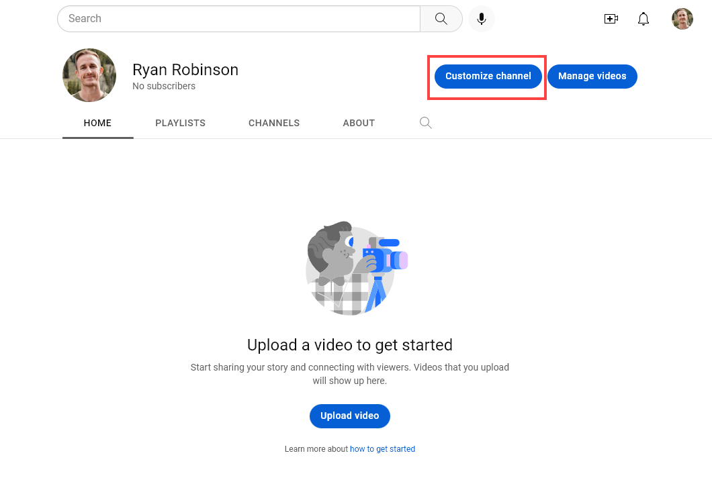Follow the "how to get started" link
Screen dimensions: 712x480
382,449
